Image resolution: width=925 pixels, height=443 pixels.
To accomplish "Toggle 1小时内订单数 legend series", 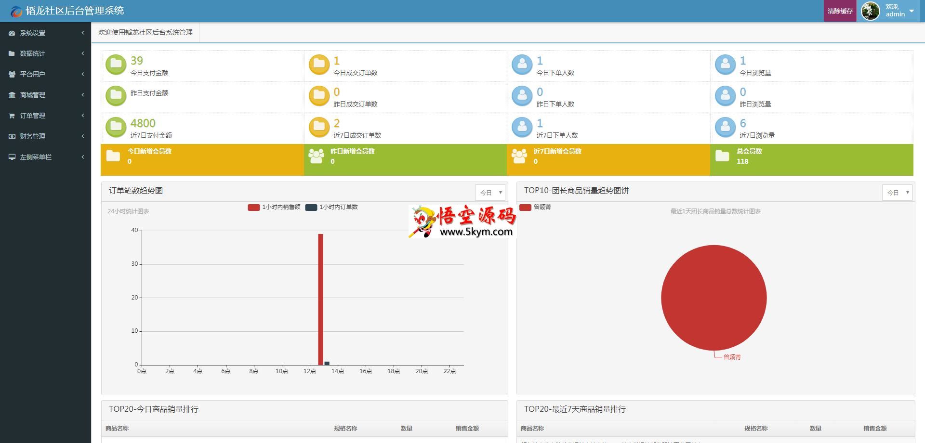I will pos(331,207).
